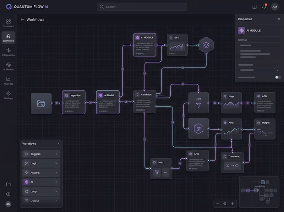Screen dimensions: 284x212
Task: Select the Transform node
Action: pos(232,163)
